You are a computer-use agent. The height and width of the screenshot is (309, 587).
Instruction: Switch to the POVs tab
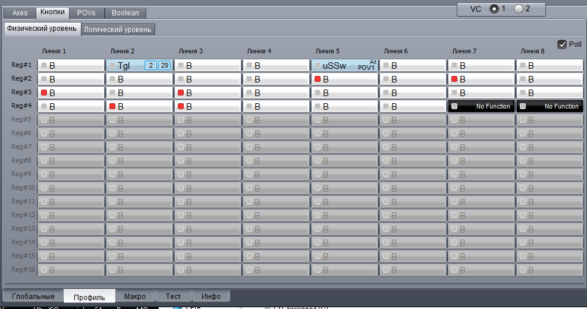(86, 13)
